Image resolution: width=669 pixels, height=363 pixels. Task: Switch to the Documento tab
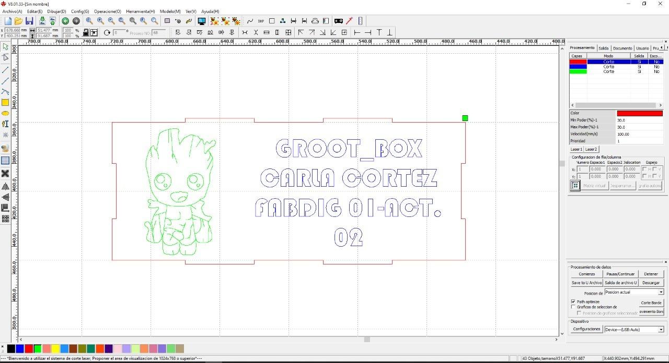pos(622,48)
